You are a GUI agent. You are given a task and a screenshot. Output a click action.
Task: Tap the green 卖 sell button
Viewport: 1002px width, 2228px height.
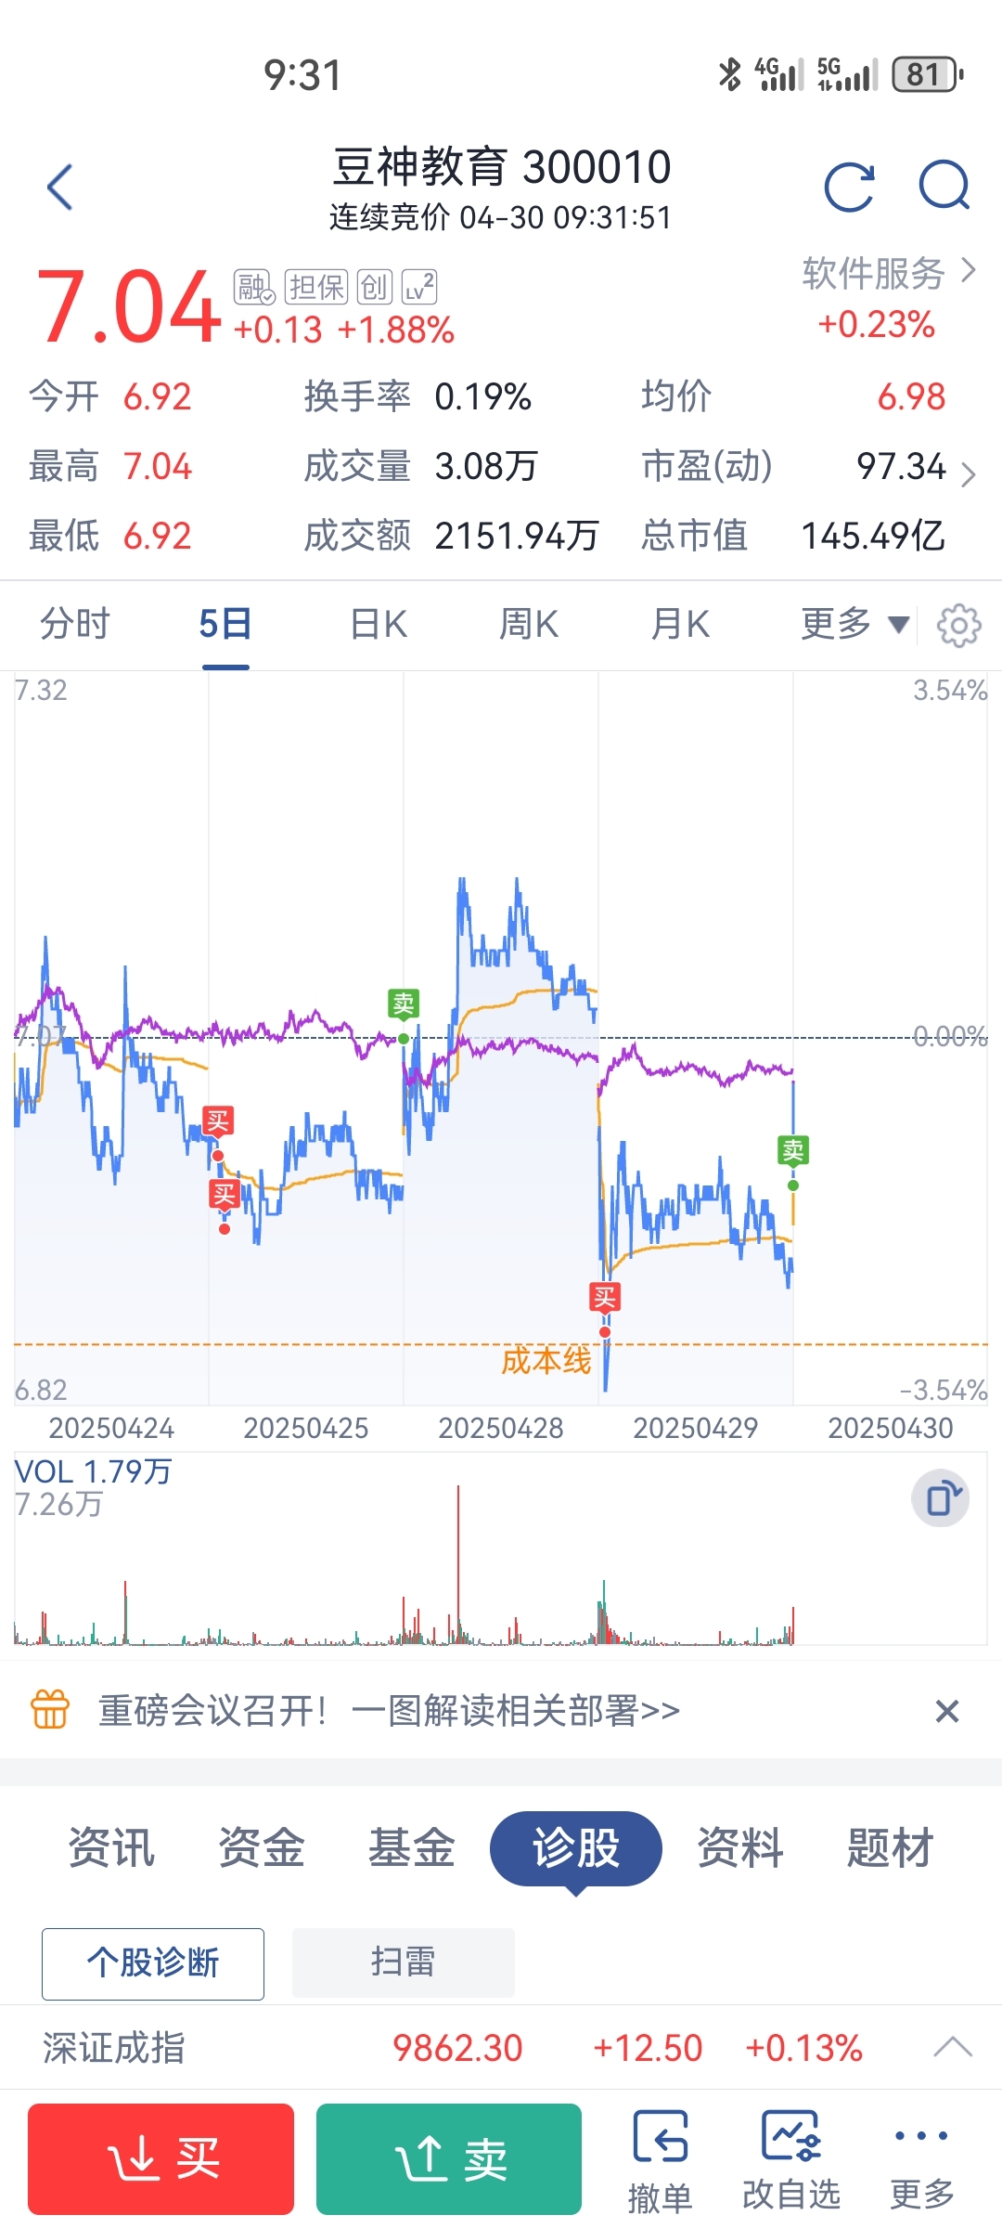(x=449, y=2159)
